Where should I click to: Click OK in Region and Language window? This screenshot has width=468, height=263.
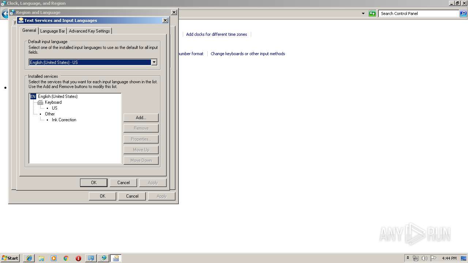coord(102,196)
